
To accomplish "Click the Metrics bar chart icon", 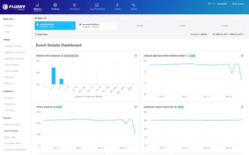I will coord(37,5).
